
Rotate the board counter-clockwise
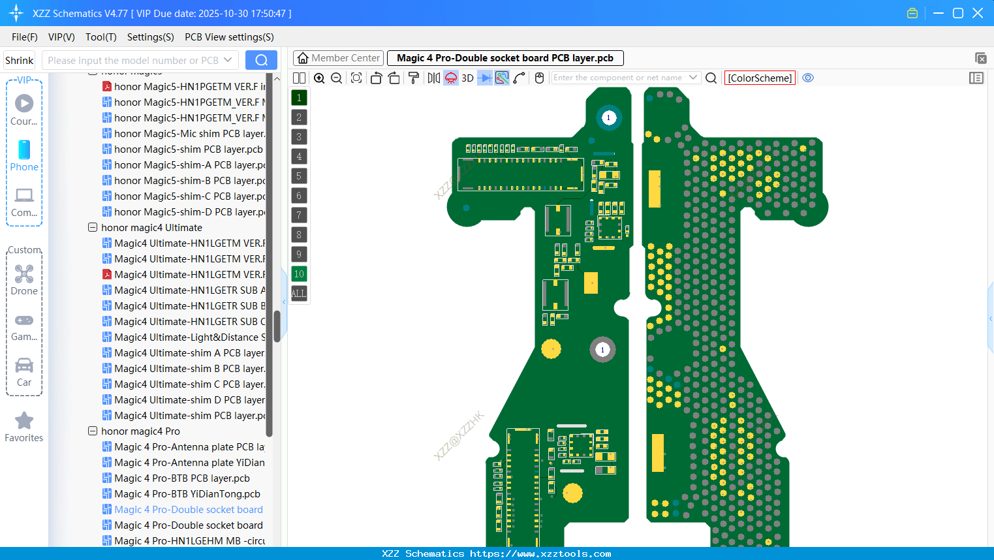(376, 78)
